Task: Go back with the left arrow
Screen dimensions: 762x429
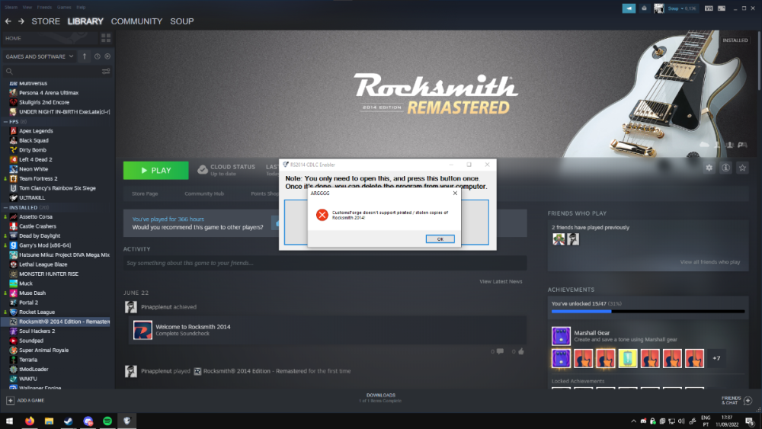Action: 8,21
